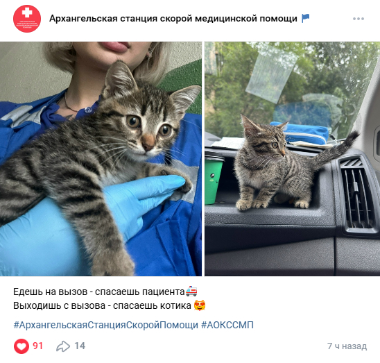The width and height of the screenshot is (380, 363).
Task: Open the community name Архангельская станция скорой медицинской помощи
Action: tap(173, 19)
